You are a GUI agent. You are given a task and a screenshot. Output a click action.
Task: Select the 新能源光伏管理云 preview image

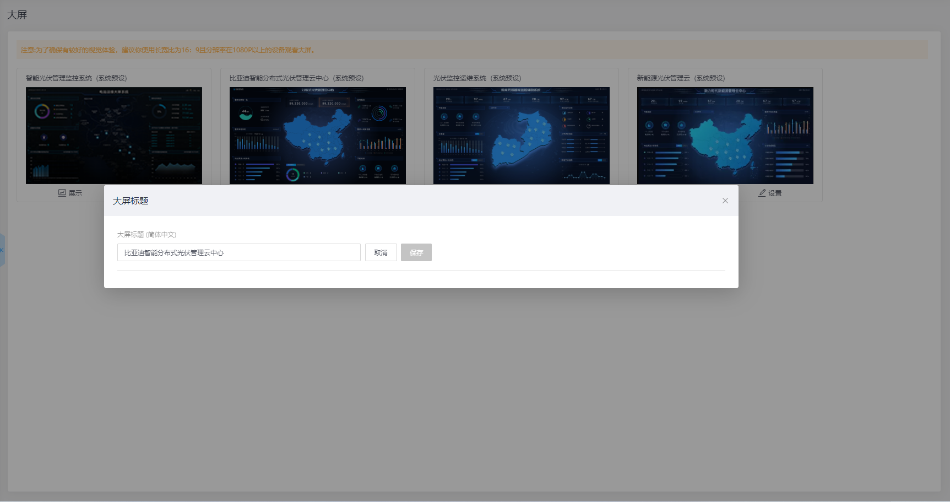(x=725, y=135)
